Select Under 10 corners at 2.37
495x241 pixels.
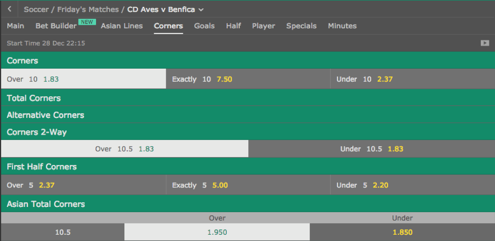pyautogui.click(x=413, y=79)
